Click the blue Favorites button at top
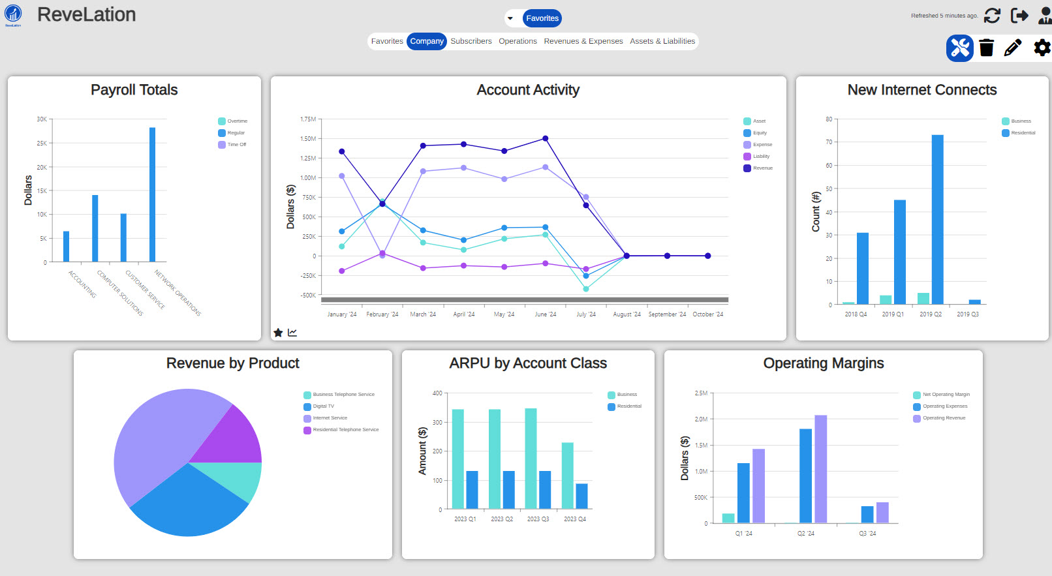This screenshot has width=1052, height=576. [542, 18]
